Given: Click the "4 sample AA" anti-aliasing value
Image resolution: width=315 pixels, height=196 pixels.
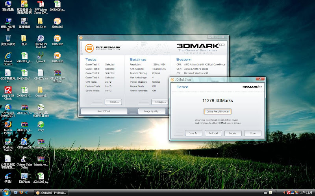Looking at the screenshot, I should 159,69.
